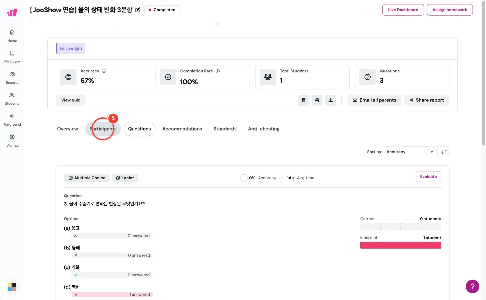Switch to the Participants tab
The image size is (486, 300).
103,129
